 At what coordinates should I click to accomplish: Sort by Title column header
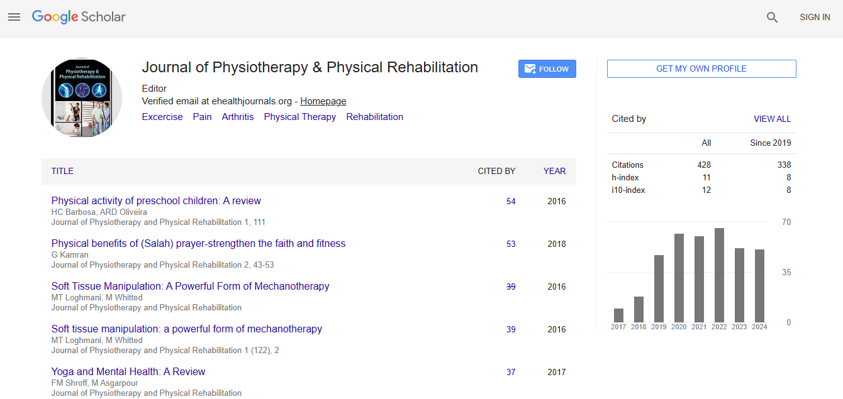click(x=62, y=171)
